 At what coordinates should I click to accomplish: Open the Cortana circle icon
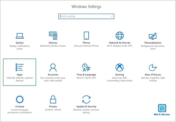20,99
